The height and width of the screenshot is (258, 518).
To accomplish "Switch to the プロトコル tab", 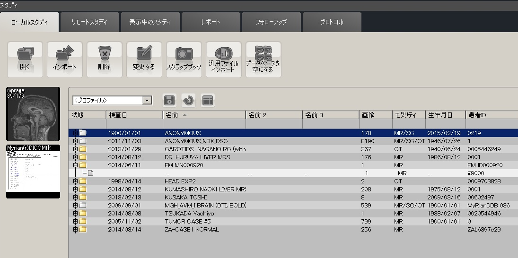I will coord(332,22).
